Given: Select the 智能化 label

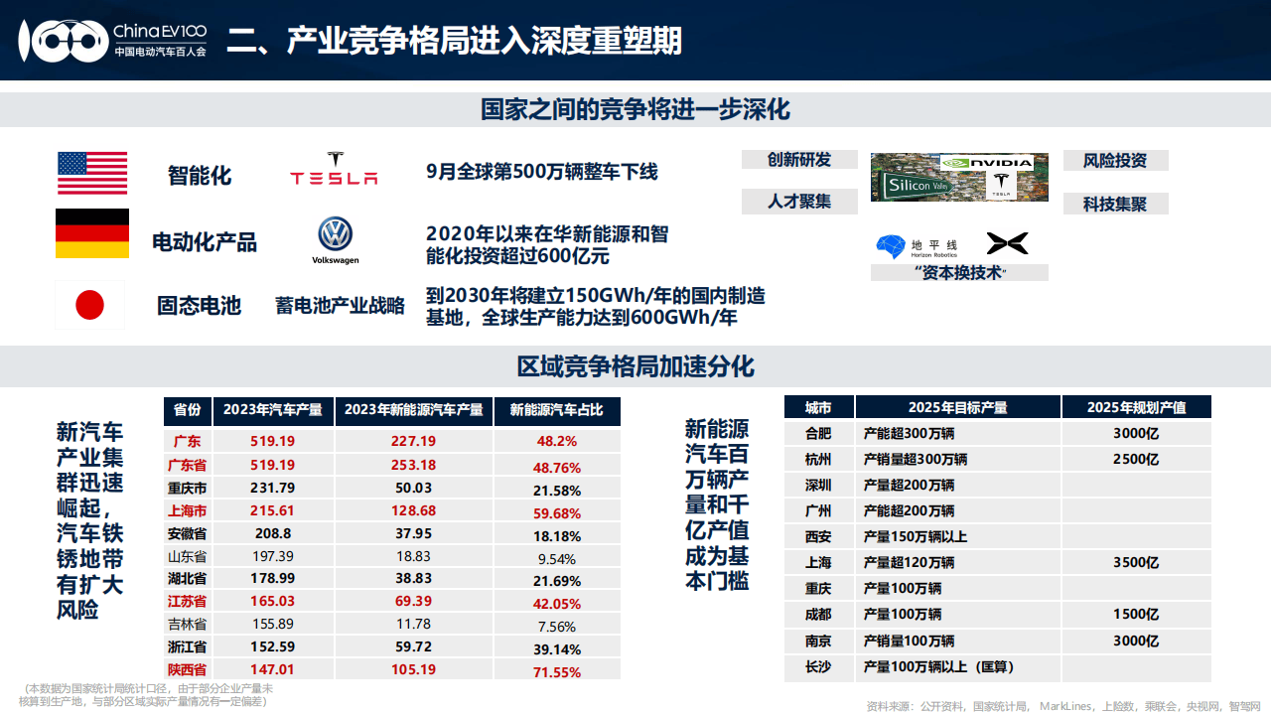Looking at the screenshot, I should 199,176.
